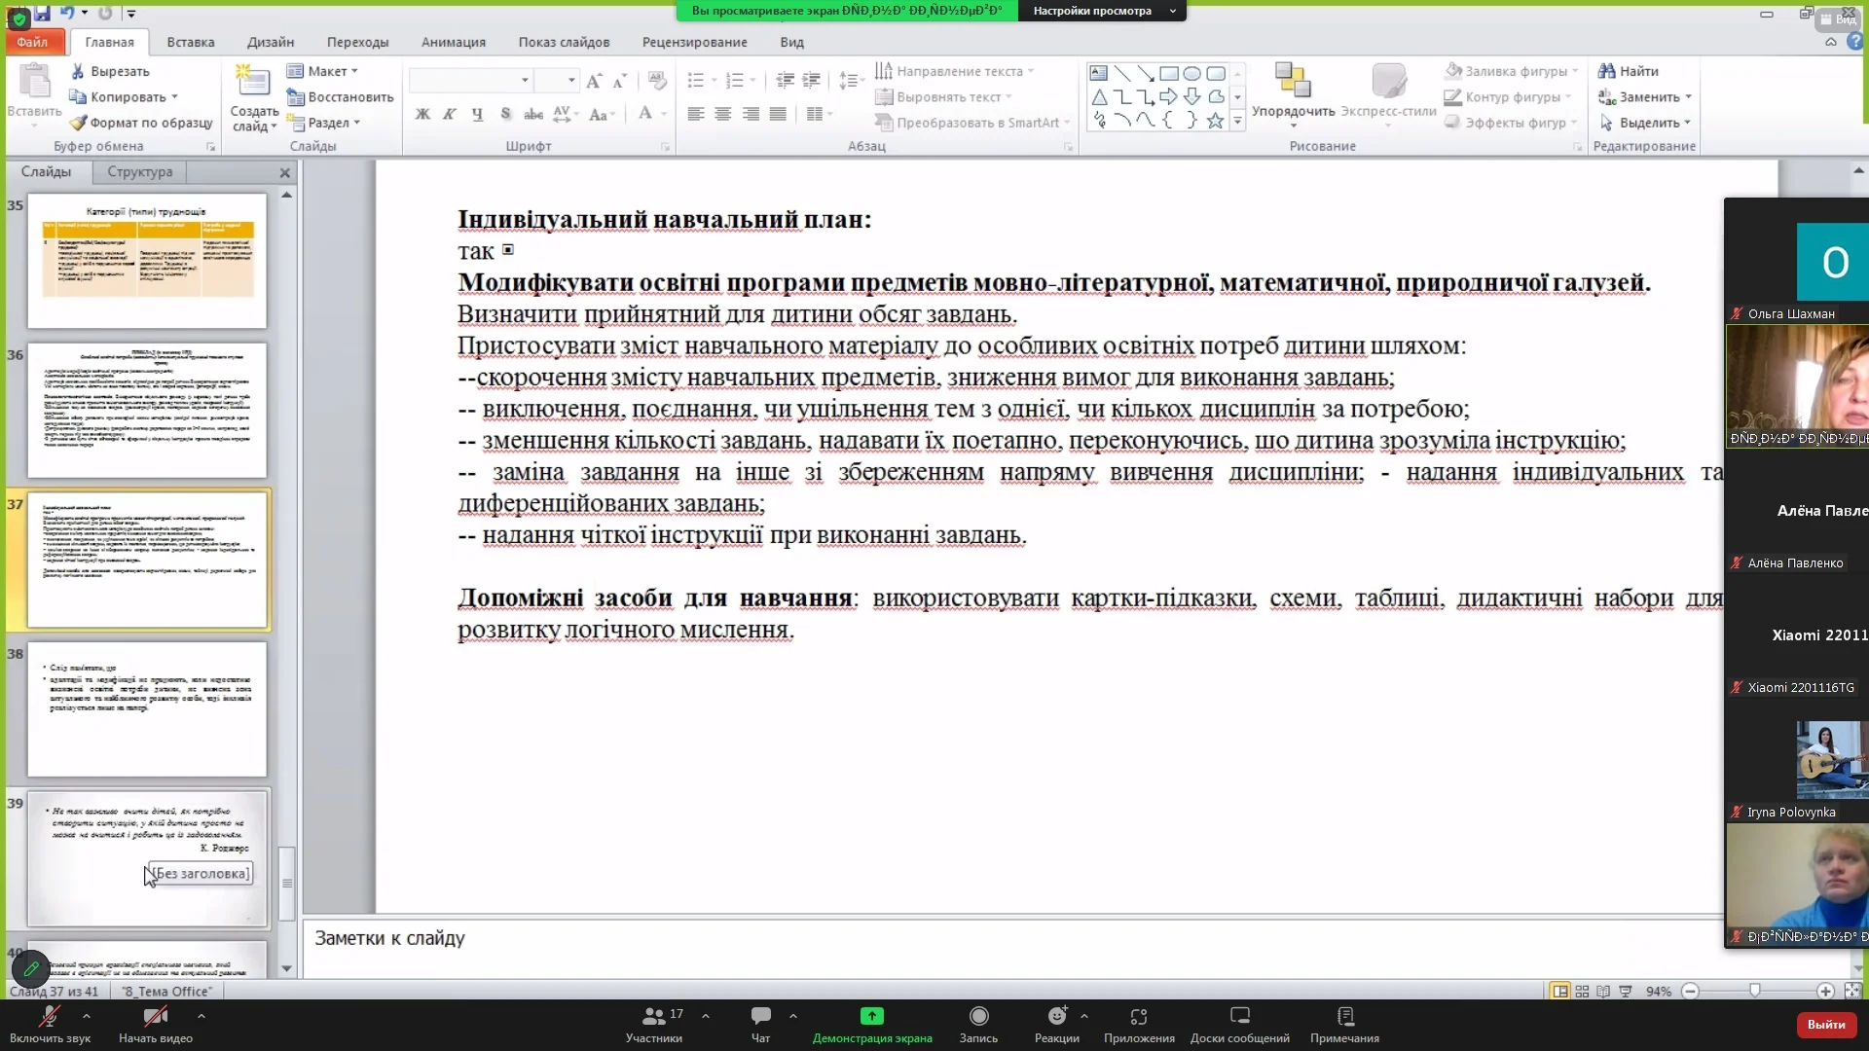
Task: Toggle bulleted list formatting
Action: pyautogui.click(x=695, y=80)
